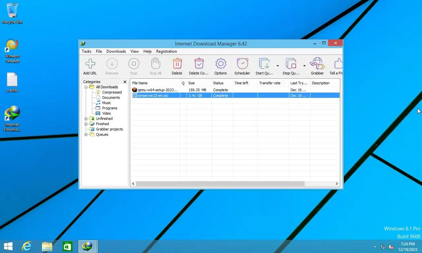Open Options via the gear icon
The height and width of the screenshot is (253, 422).
pos(221,64)
